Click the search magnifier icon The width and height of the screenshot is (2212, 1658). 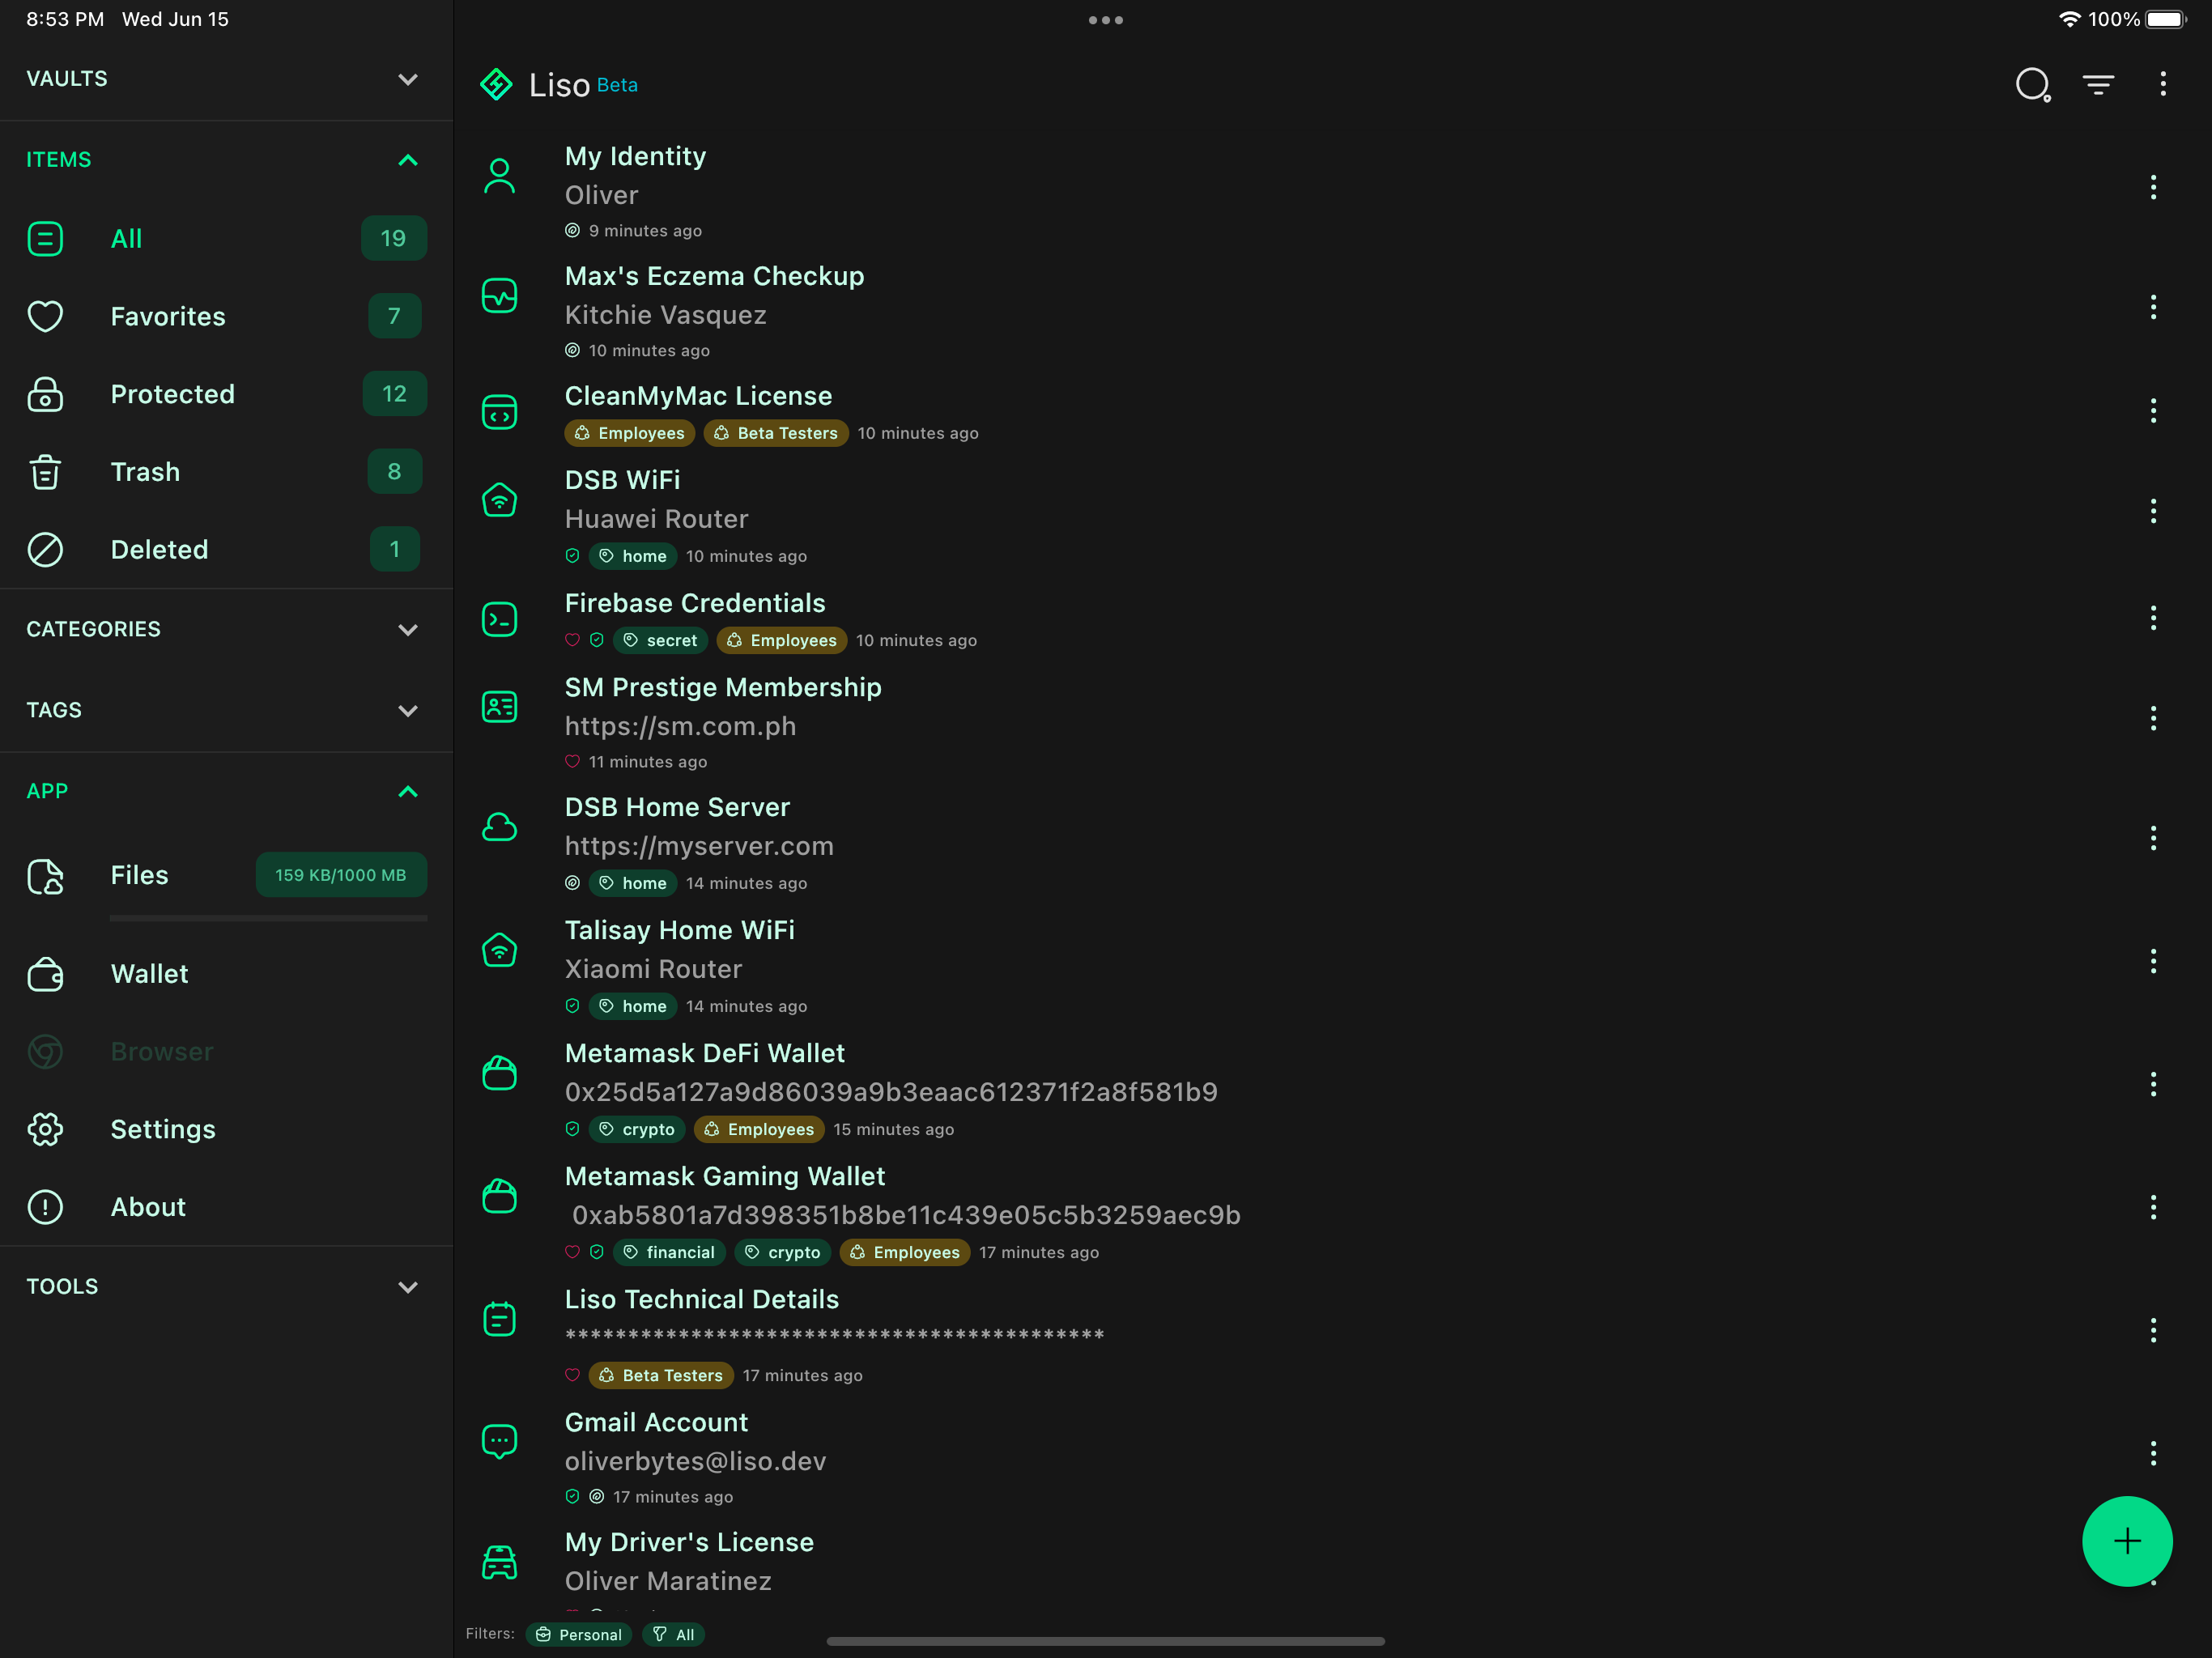click(2032, 84)
